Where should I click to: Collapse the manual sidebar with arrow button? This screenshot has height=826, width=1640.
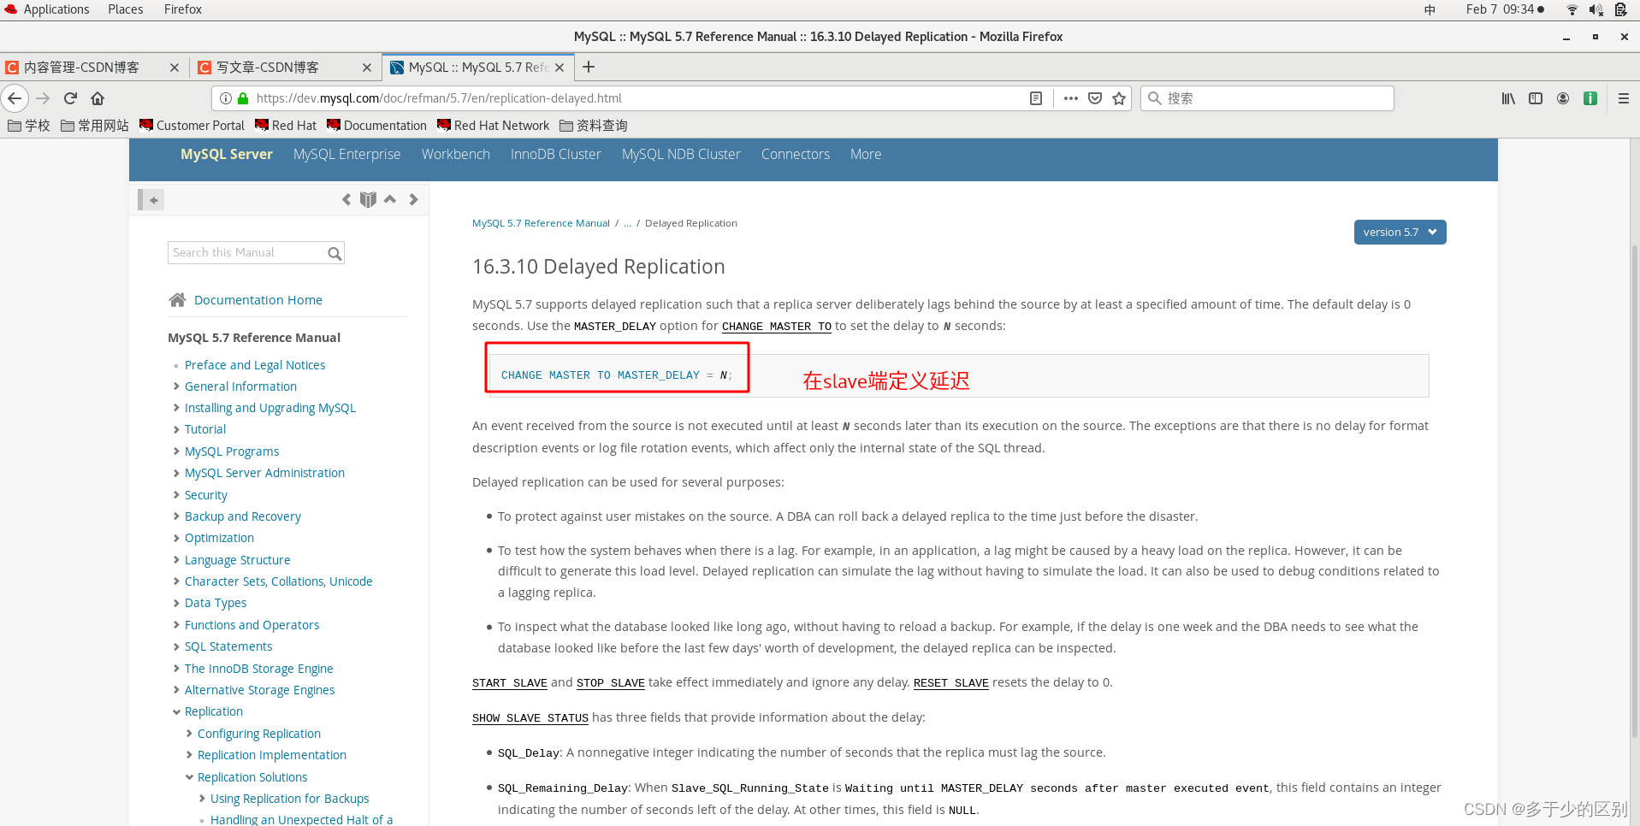pos(151,200)
